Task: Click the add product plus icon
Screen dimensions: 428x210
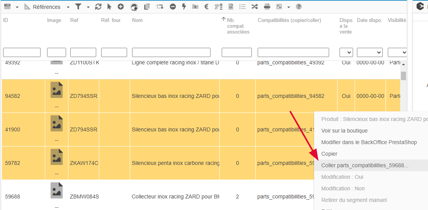Action: click(121, 7)
